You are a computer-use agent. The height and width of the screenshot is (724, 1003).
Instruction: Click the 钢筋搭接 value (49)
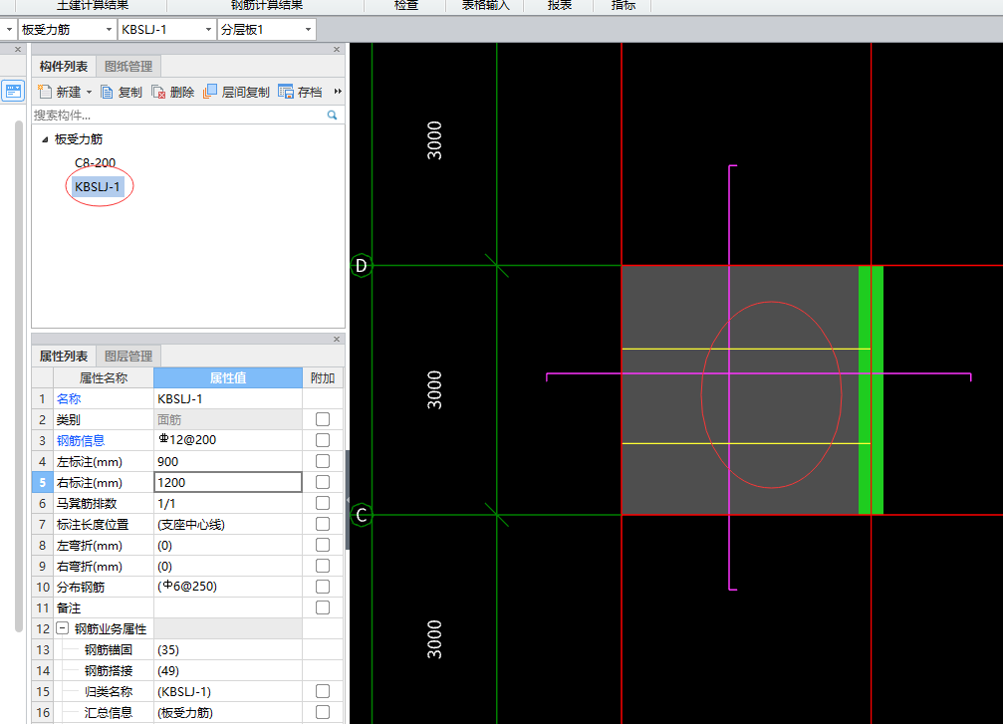[x=228, y=671]
